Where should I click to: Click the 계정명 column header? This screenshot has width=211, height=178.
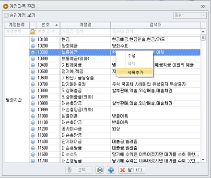point(85,25)
